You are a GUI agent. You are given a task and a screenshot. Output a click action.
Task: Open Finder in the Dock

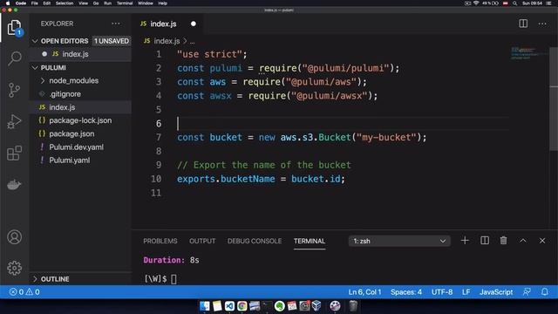(x=205, y=306)
